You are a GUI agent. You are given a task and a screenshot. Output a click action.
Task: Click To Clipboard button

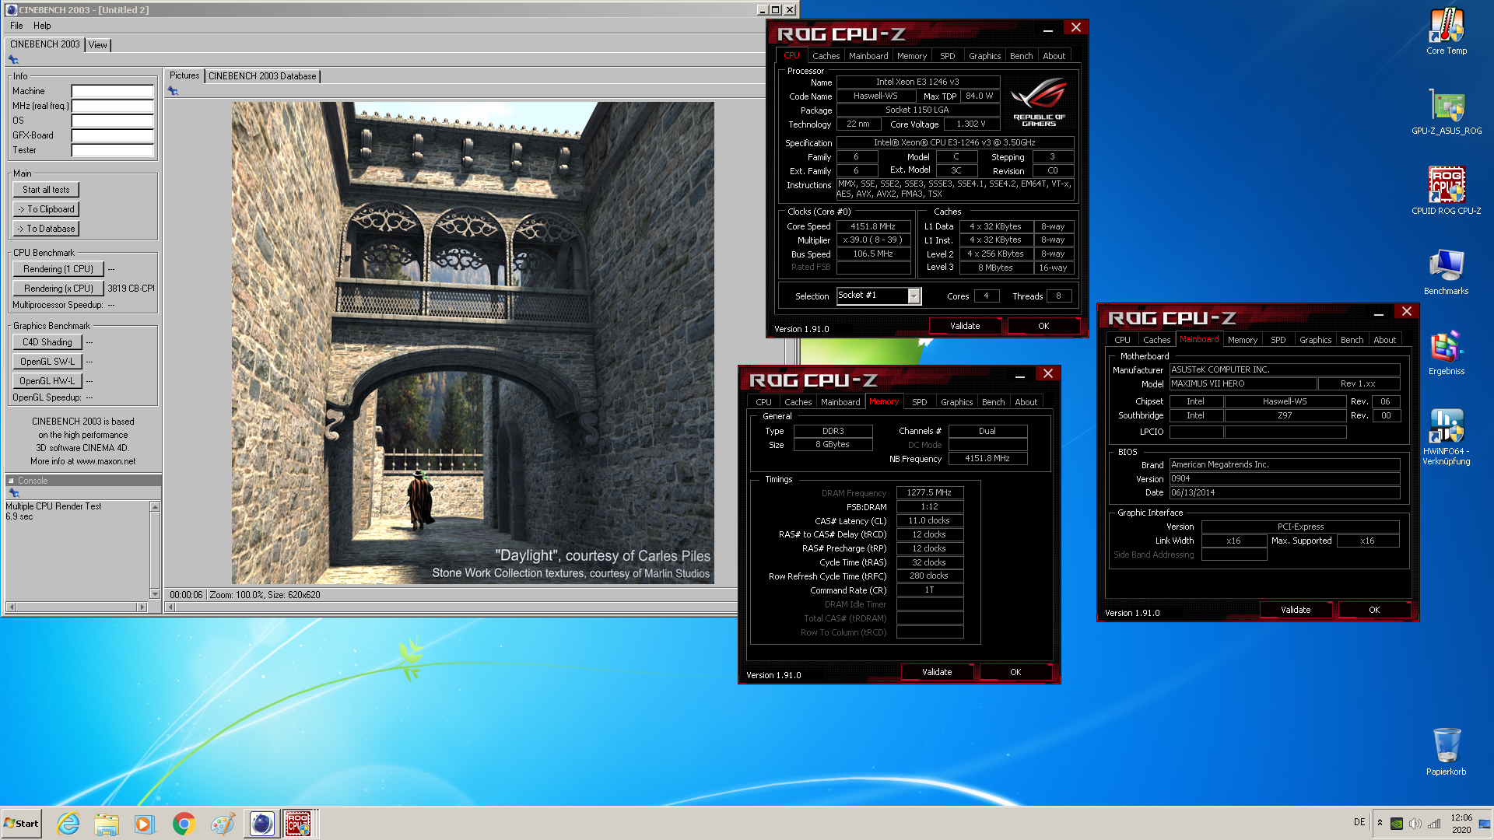tap(46, 209)
